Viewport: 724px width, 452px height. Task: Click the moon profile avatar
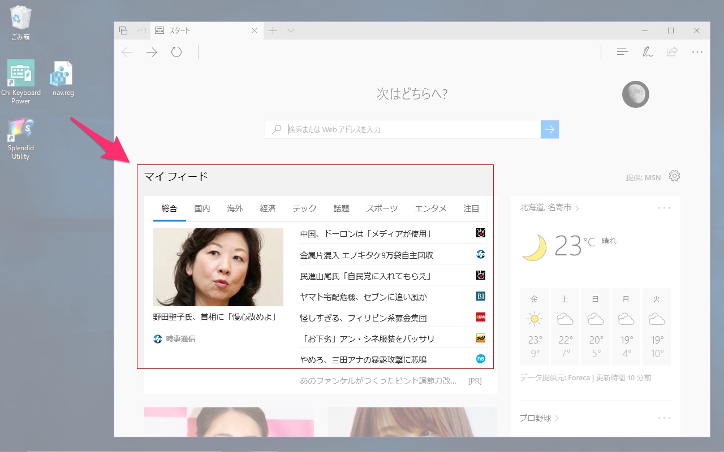tap(635, 94)
